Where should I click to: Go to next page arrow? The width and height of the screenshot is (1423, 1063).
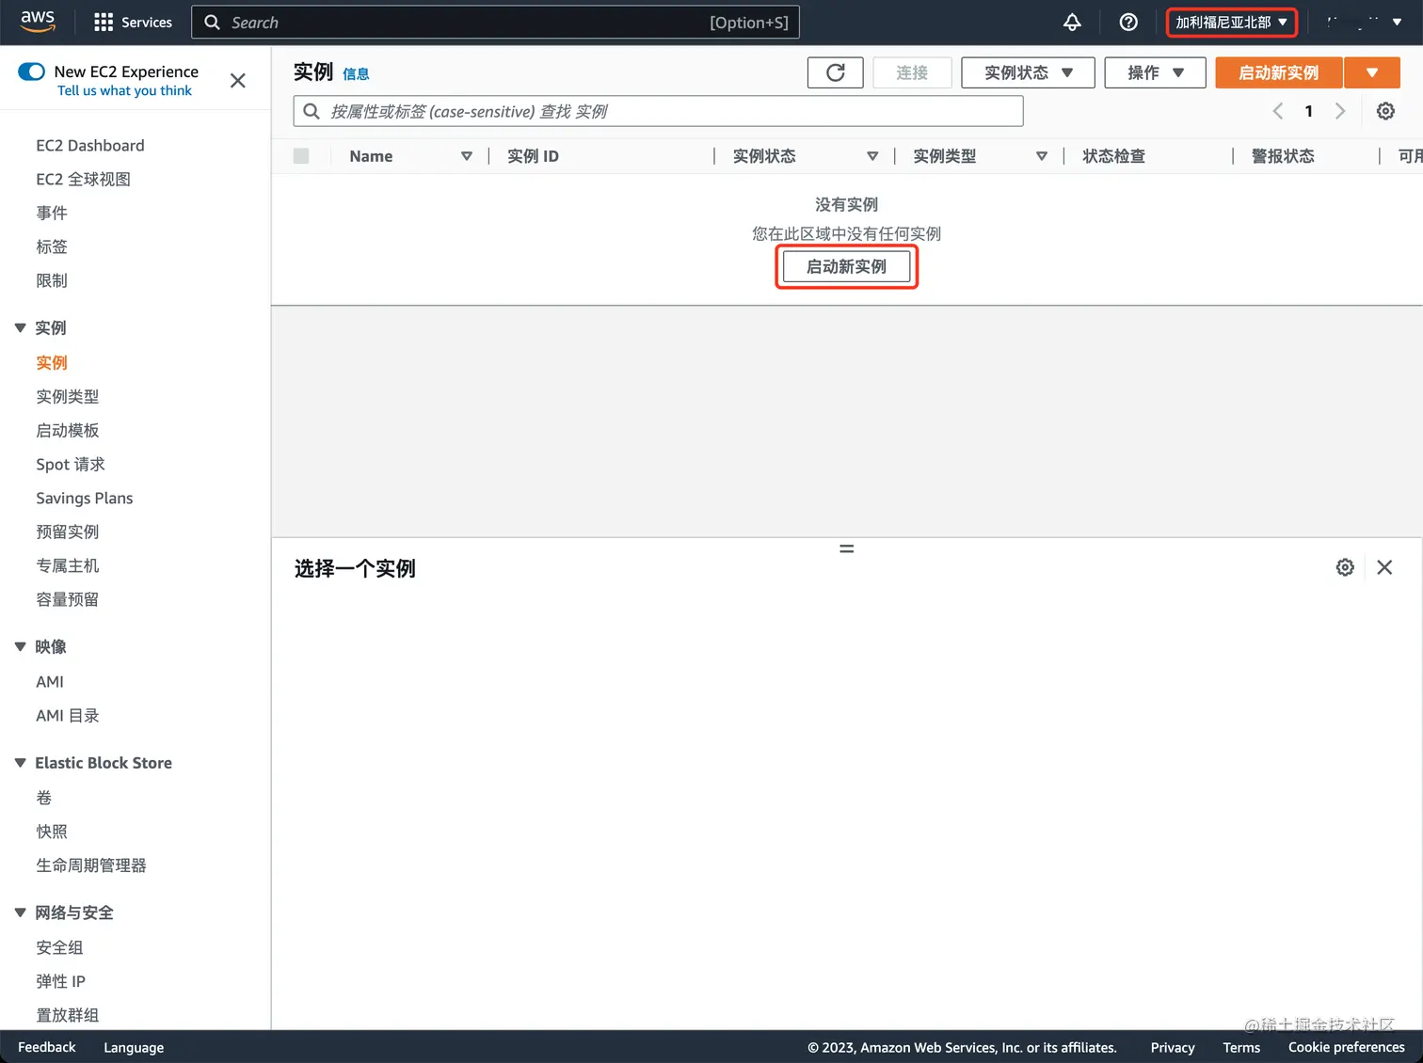click(1340, 111)
